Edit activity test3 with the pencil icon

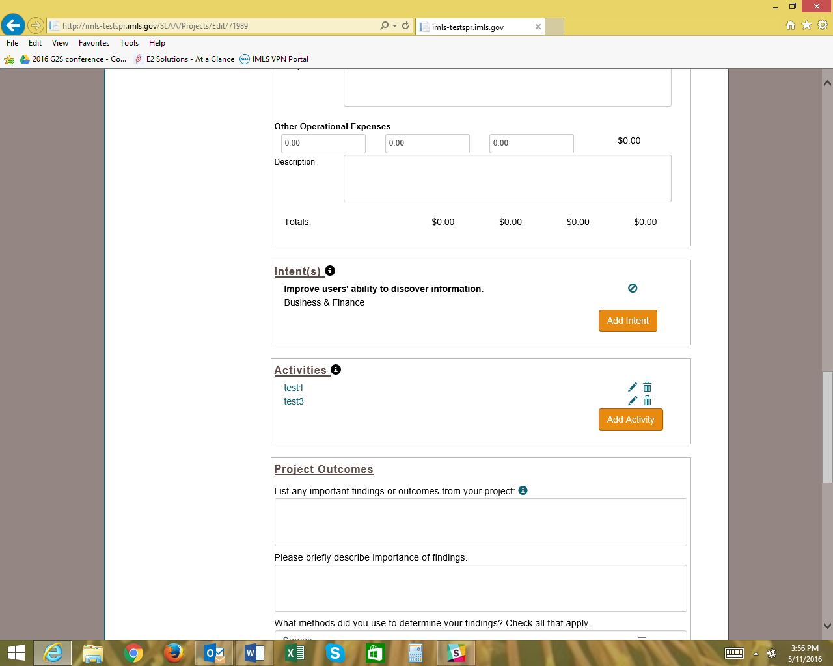coord(633,401)
